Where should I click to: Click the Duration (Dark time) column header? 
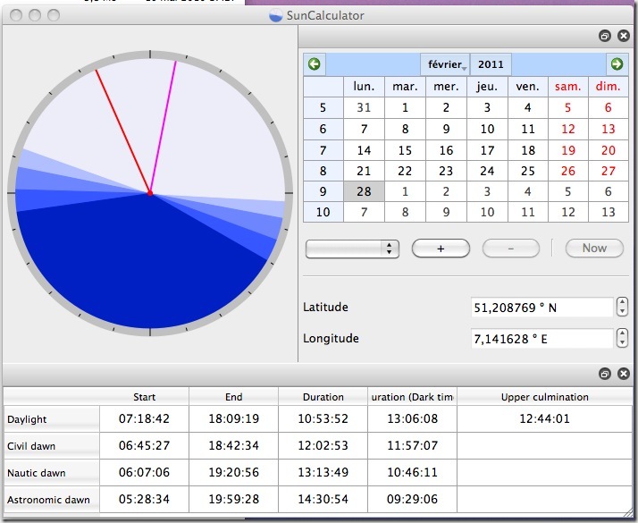pos(412,397)
